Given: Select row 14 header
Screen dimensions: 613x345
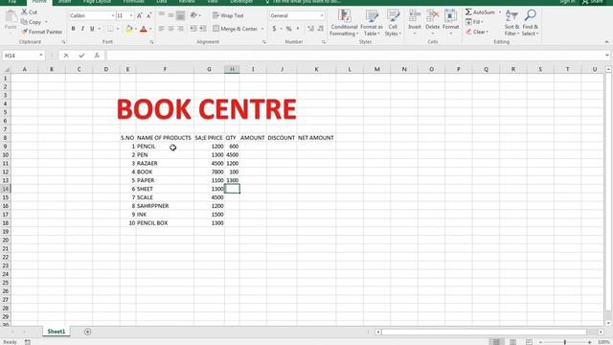Looking at the screenshot, I should tap(6, 189).
